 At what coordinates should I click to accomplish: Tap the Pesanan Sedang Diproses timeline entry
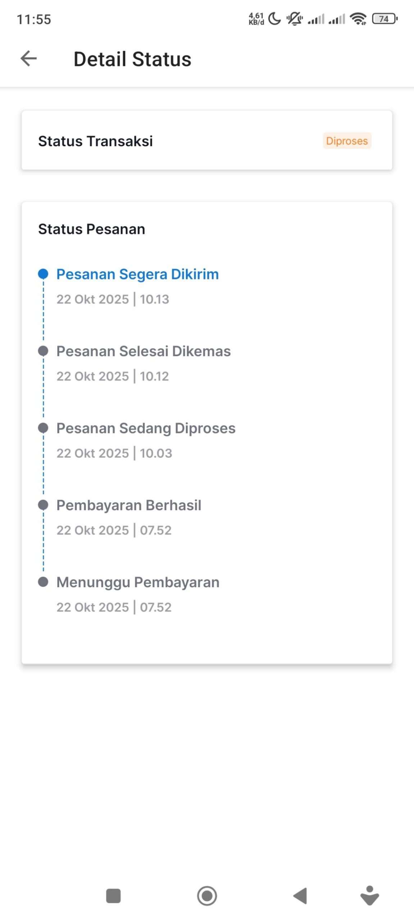click(146, 428)
